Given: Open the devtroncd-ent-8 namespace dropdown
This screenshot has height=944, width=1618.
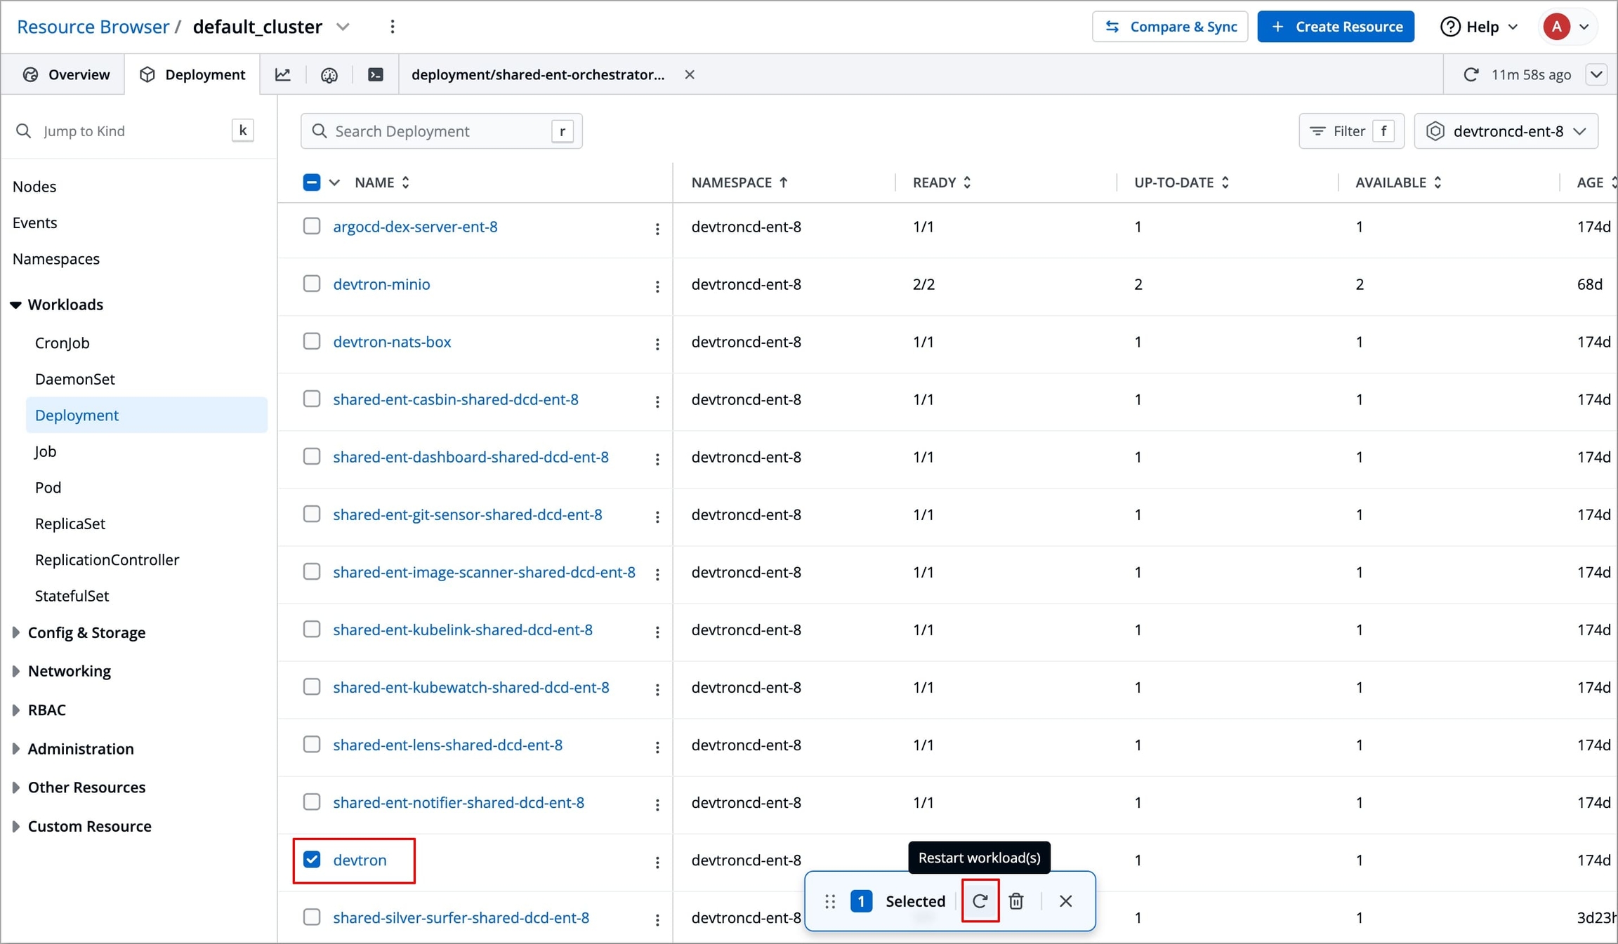Looking at the screenshot, I should [1506, 131].
